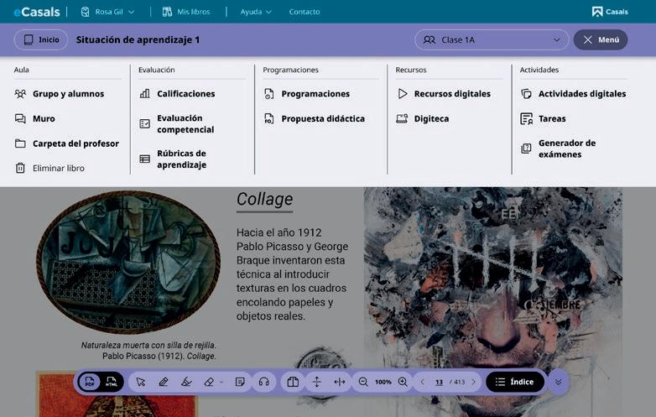Click the Digiteca laptop icon

(402, 119)
